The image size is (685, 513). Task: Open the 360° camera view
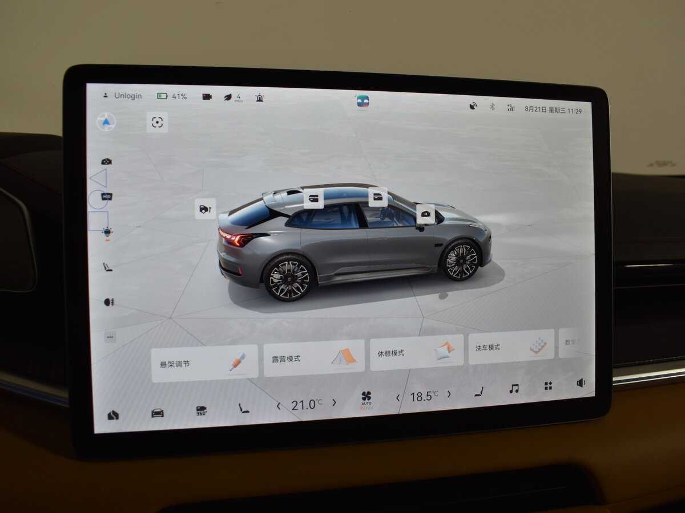tap(202, 410)
